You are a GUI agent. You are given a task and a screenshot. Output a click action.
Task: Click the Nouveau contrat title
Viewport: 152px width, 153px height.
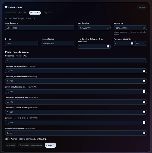tap(14, 7)
